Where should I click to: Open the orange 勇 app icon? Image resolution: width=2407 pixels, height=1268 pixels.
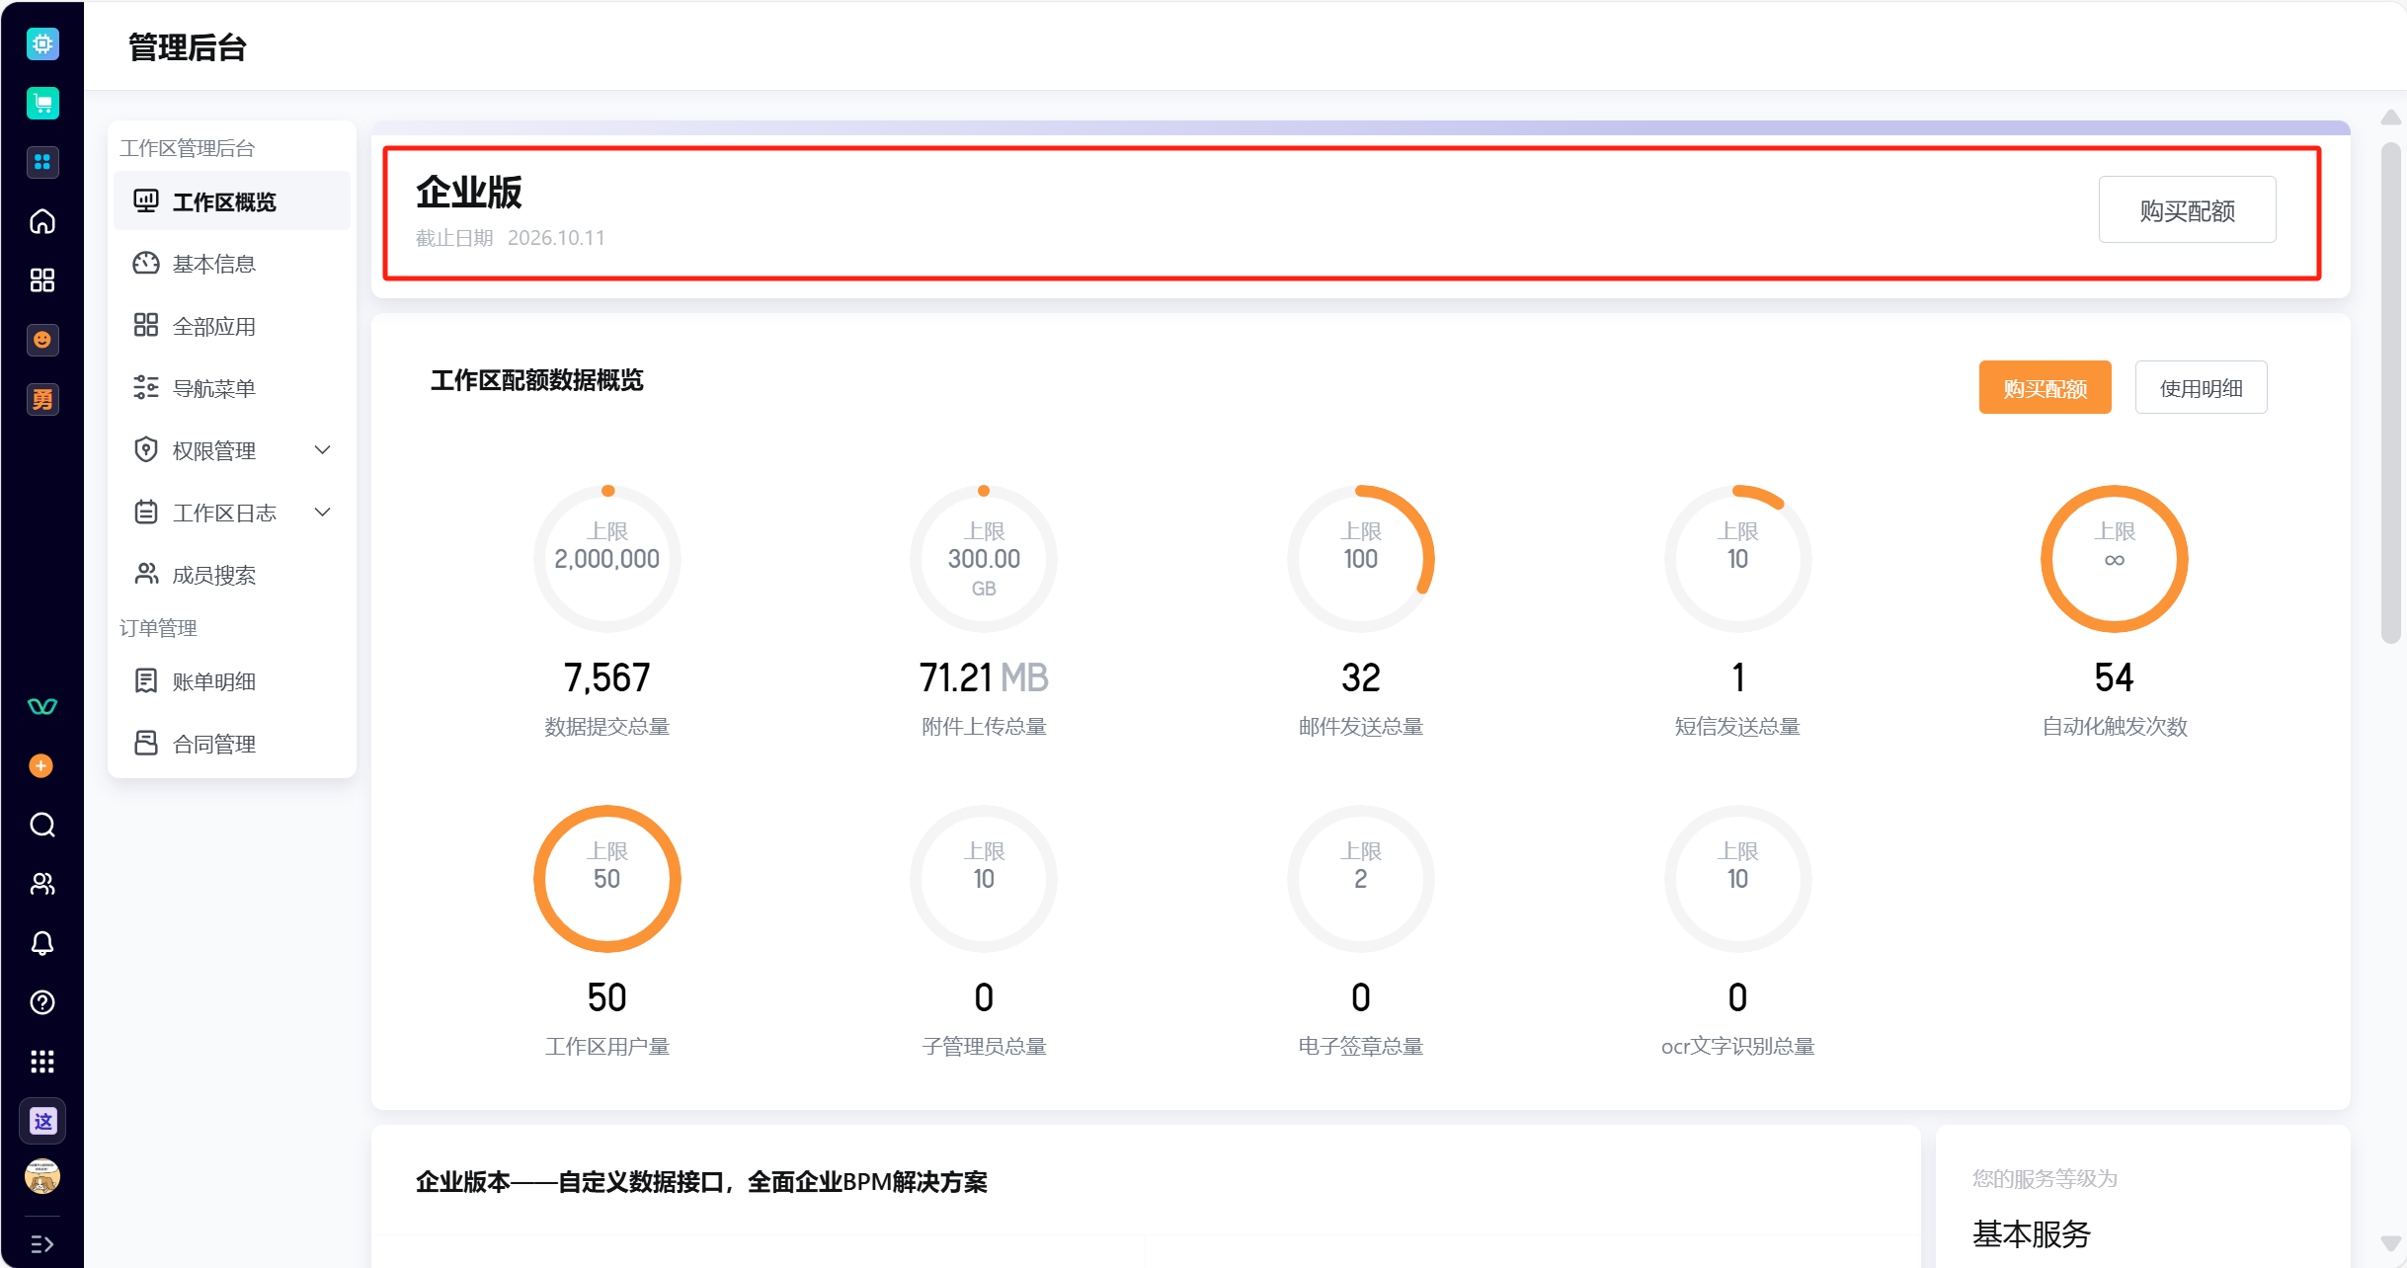[42, 399]
